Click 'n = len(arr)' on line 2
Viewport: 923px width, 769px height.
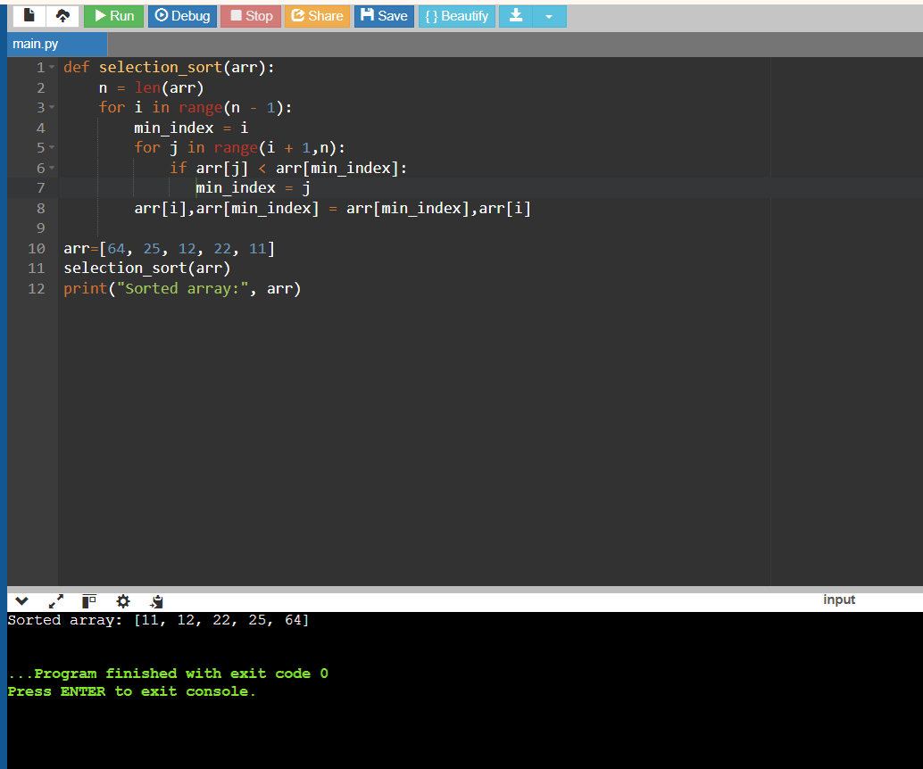coord(151,87)
